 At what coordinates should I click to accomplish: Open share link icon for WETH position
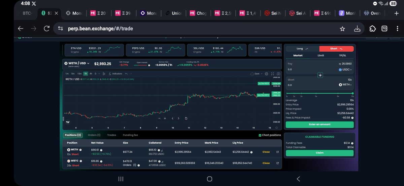pos(277,152)
